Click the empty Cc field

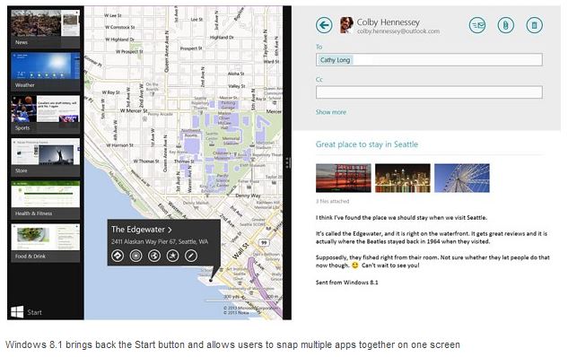pyautogui.click(x=429, y=92)
